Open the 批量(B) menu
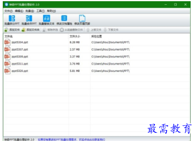Image resolution: width=195 pixels, height=141 pixels. 30,11
